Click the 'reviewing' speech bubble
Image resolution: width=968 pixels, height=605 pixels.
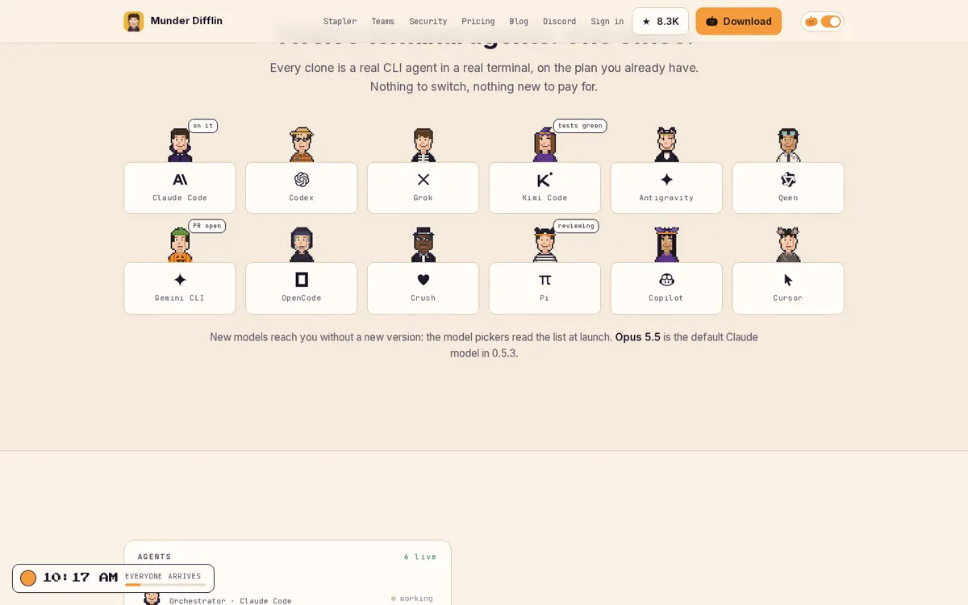[x=576, y=226]
